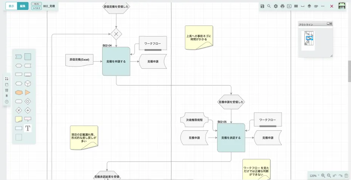Image resolution: width=351 pixels, height=180 pixels.
Task: Select the orange cloud shape in palette
Action: click(x=19, y=92)
